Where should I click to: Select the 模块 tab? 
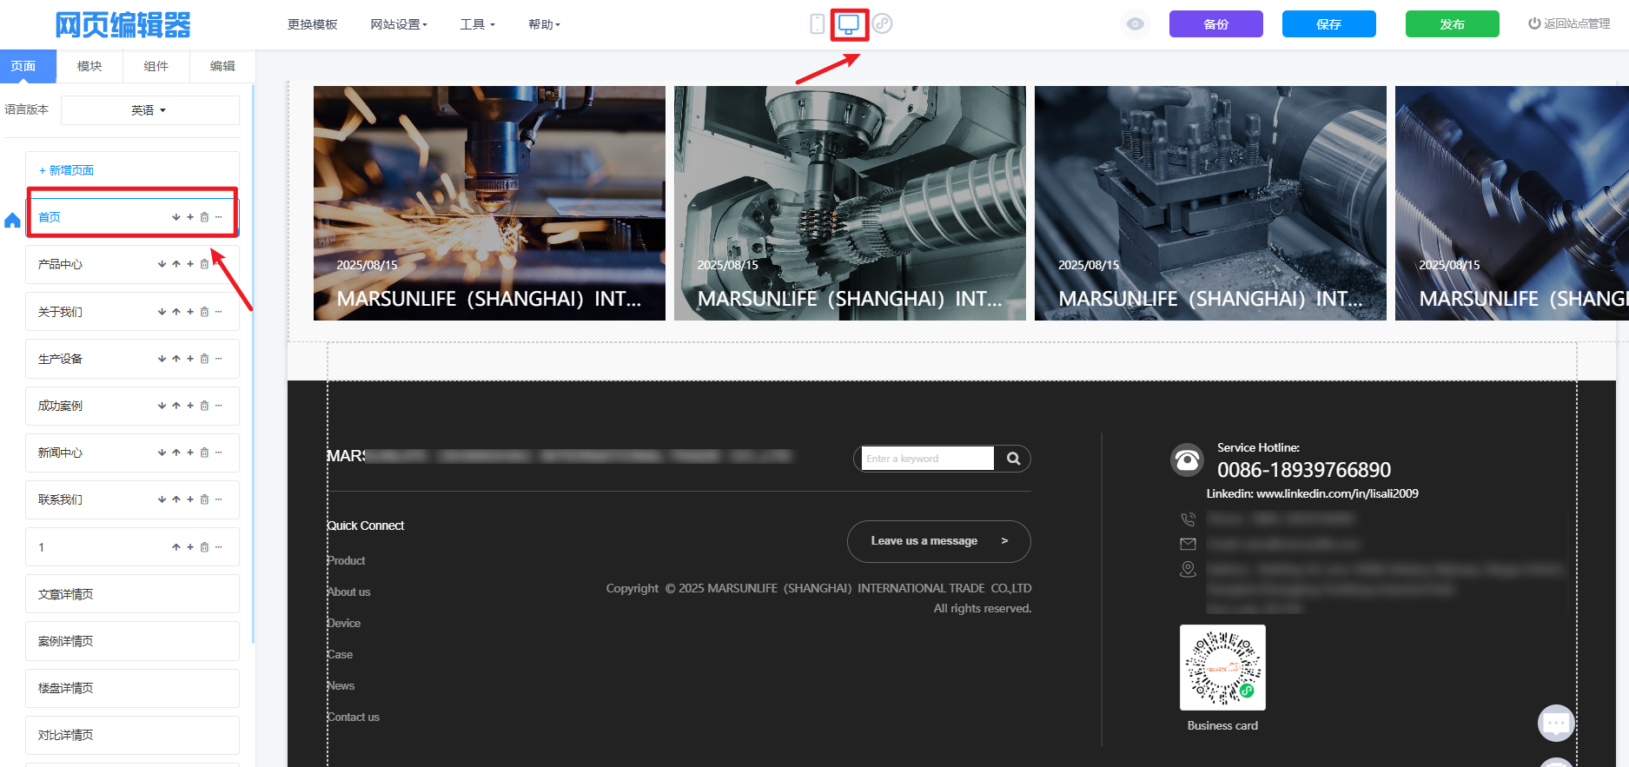[x=89, y=66]
